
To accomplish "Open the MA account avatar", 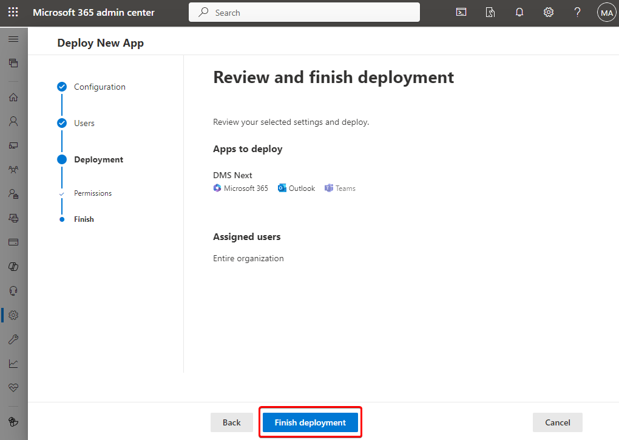I will coord(606,13).
